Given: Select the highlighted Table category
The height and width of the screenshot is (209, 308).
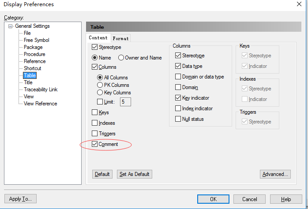Looking at the screenshot, I should tap(30, 75).
